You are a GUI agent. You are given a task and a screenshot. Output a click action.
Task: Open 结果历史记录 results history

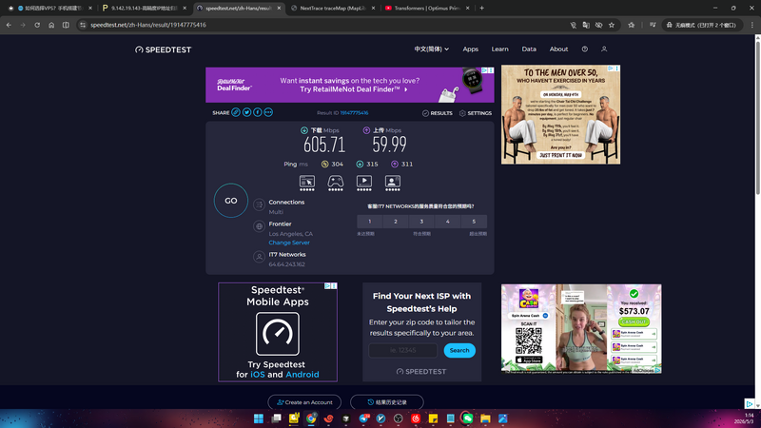coord(387,402)
